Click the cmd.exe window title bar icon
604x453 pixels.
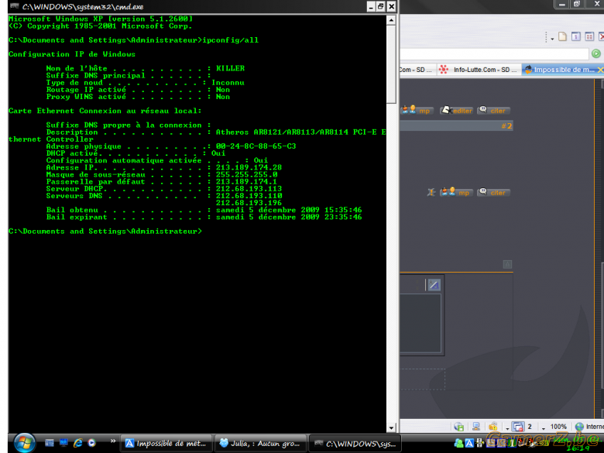pos(15,6)
